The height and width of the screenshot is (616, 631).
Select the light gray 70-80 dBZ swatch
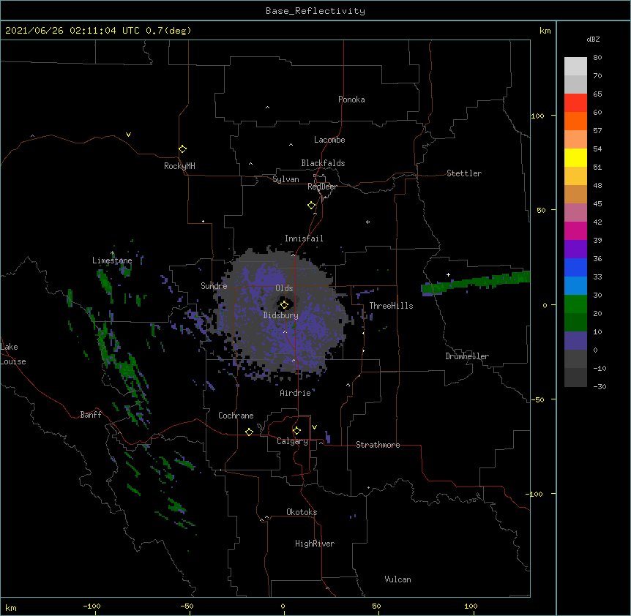pyautogui.click(x=575, y=67)
